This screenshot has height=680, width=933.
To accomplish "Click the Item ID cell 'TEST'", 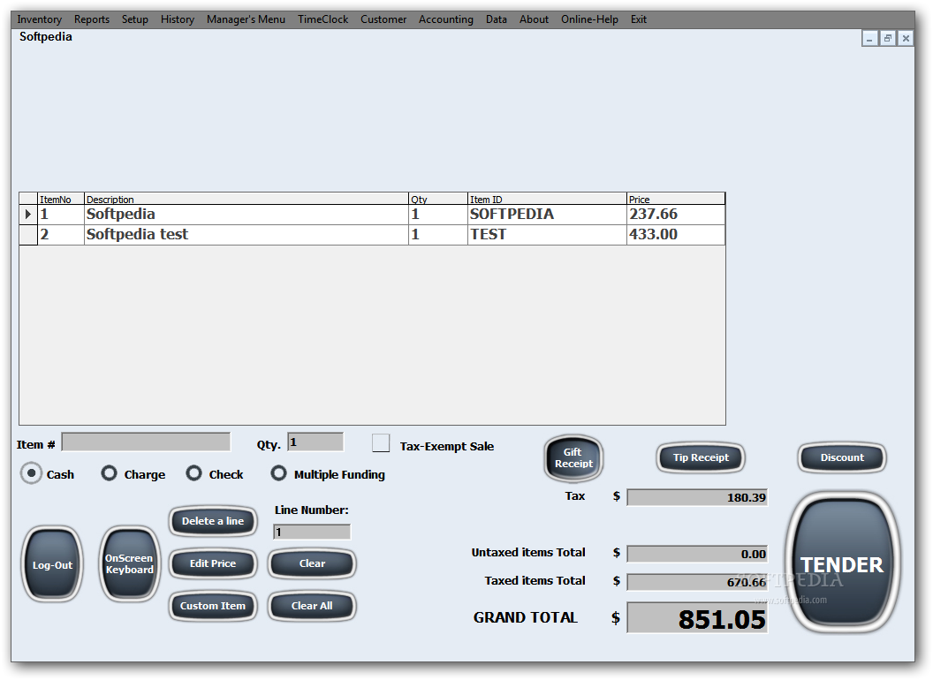I will [x=548, y=234].
